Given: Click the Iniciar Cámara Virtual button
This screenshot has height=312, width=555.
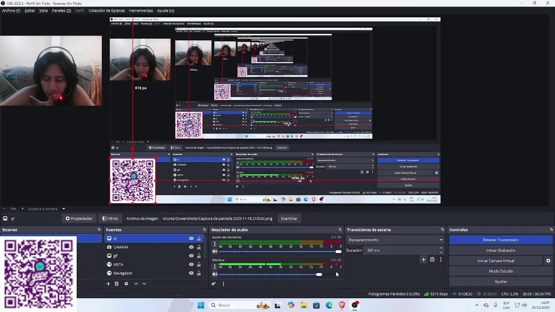Looking at the screenshot, I should coord(496,261).
